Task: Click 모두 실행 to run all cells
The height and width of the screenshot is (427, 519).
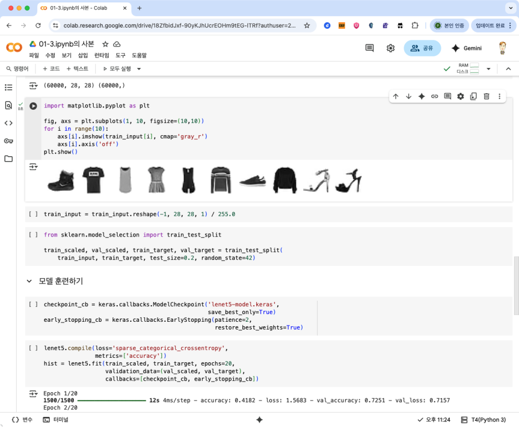Action: click(x=117, y=69)
